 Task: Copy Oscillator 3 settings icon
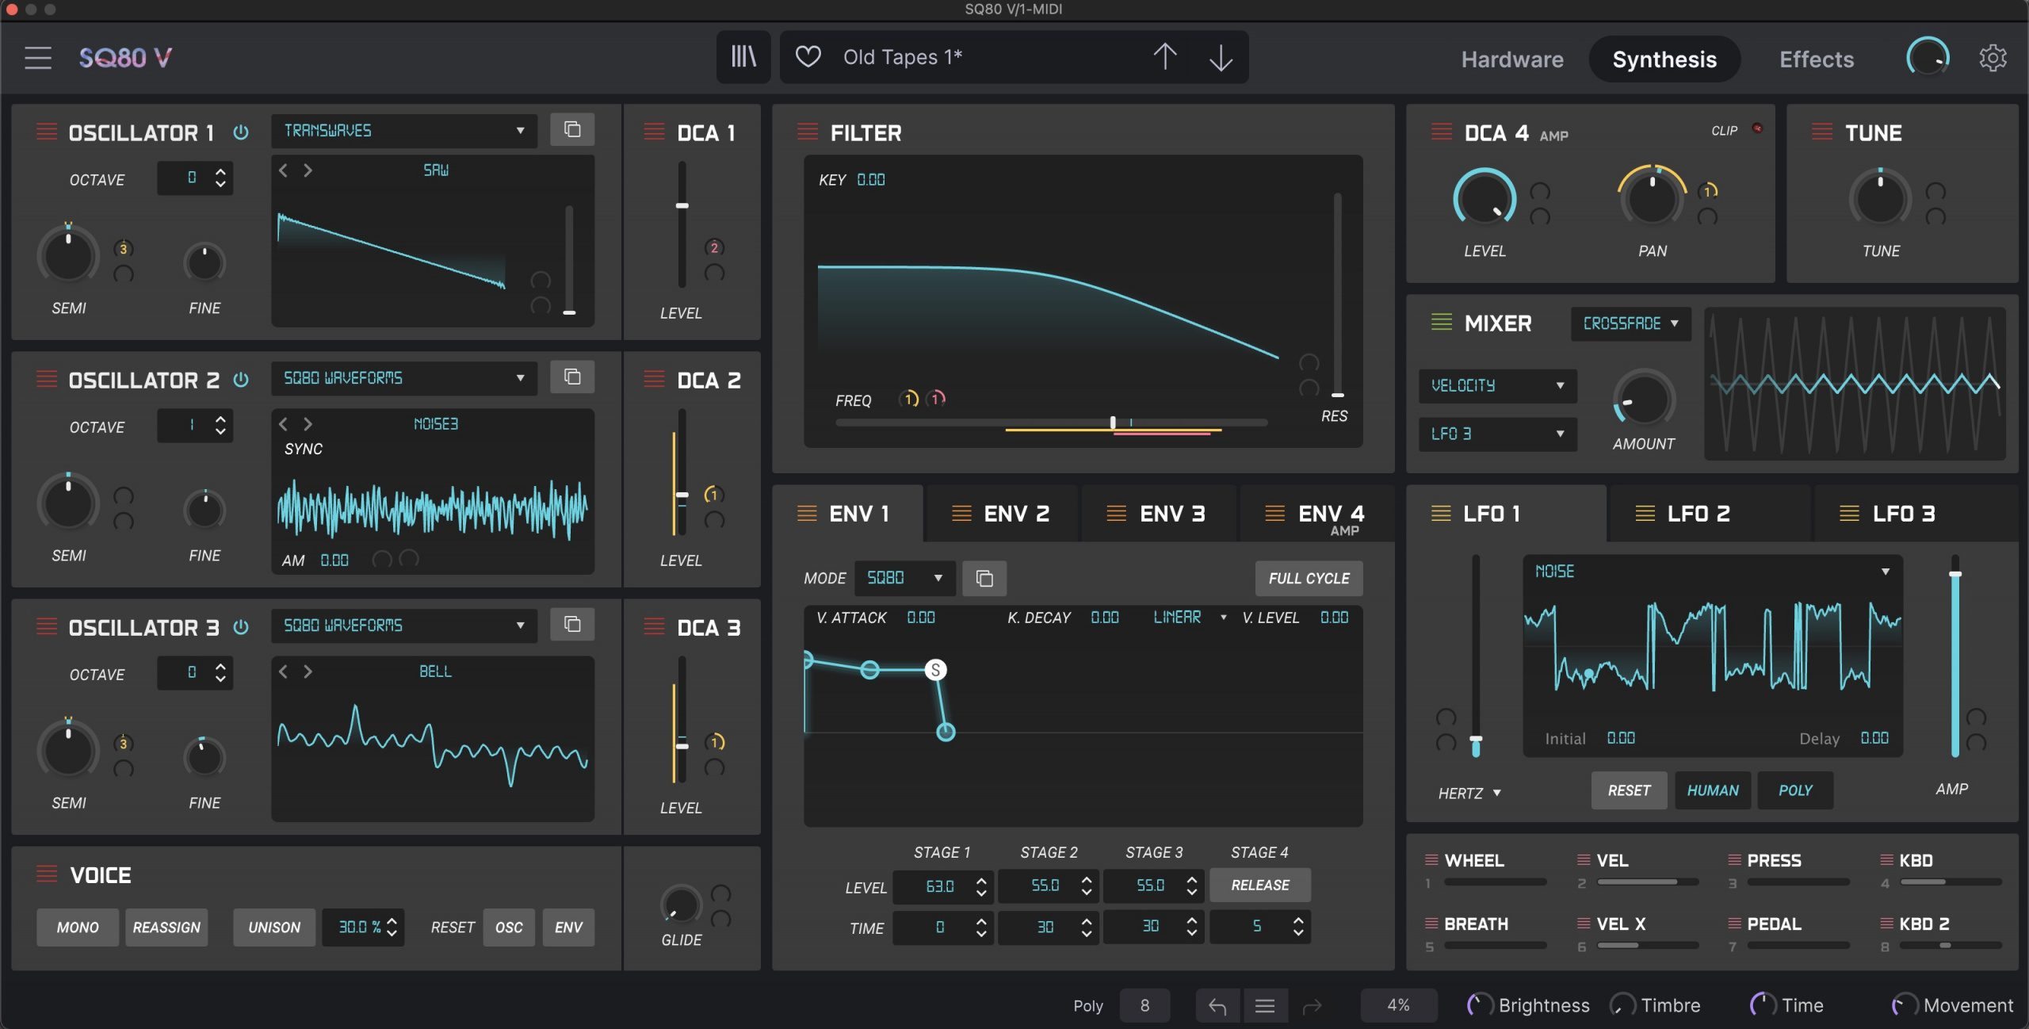click(572, 624)
